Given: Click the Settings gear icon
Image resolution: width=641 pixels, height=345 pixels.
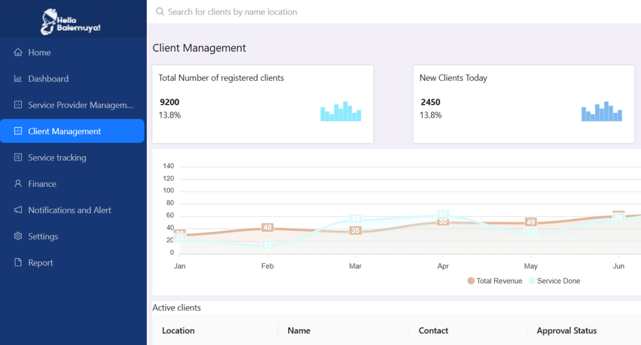Looking at the screenshot, I should (x=18, y=236).
